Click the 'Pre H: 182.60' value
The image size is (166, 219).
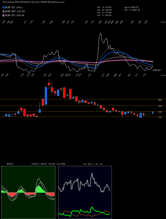click(104, 10)
